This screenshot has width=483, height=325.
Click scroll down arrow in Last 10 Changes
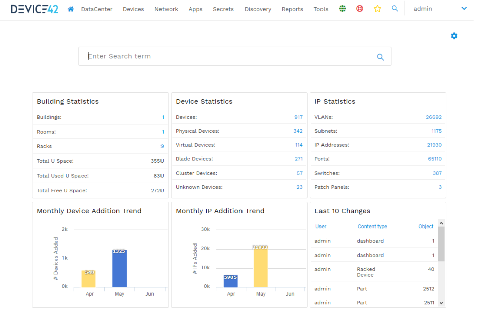(x=441, y=303)
